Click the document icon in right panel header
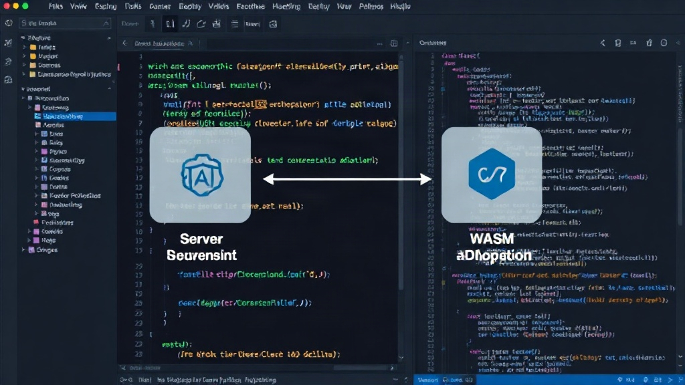The width and height of the screenshot is (685, 385). (617, 43)
